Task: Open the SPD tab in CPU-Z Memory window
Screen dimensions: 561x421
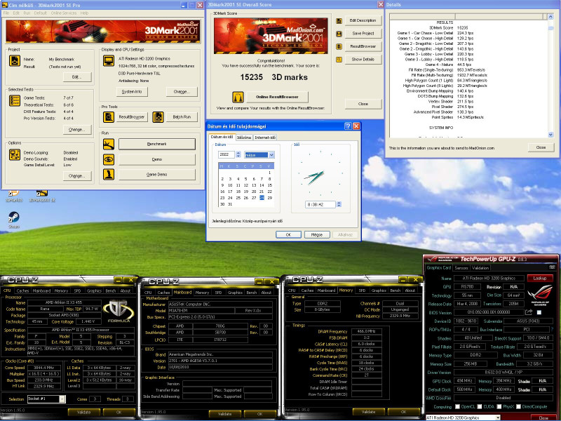Action: pos(362,290)
